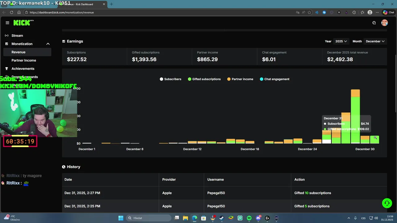Open Steam from the taskbar
The height and width of the screenshot is (223, 397).
coord(222,218)
